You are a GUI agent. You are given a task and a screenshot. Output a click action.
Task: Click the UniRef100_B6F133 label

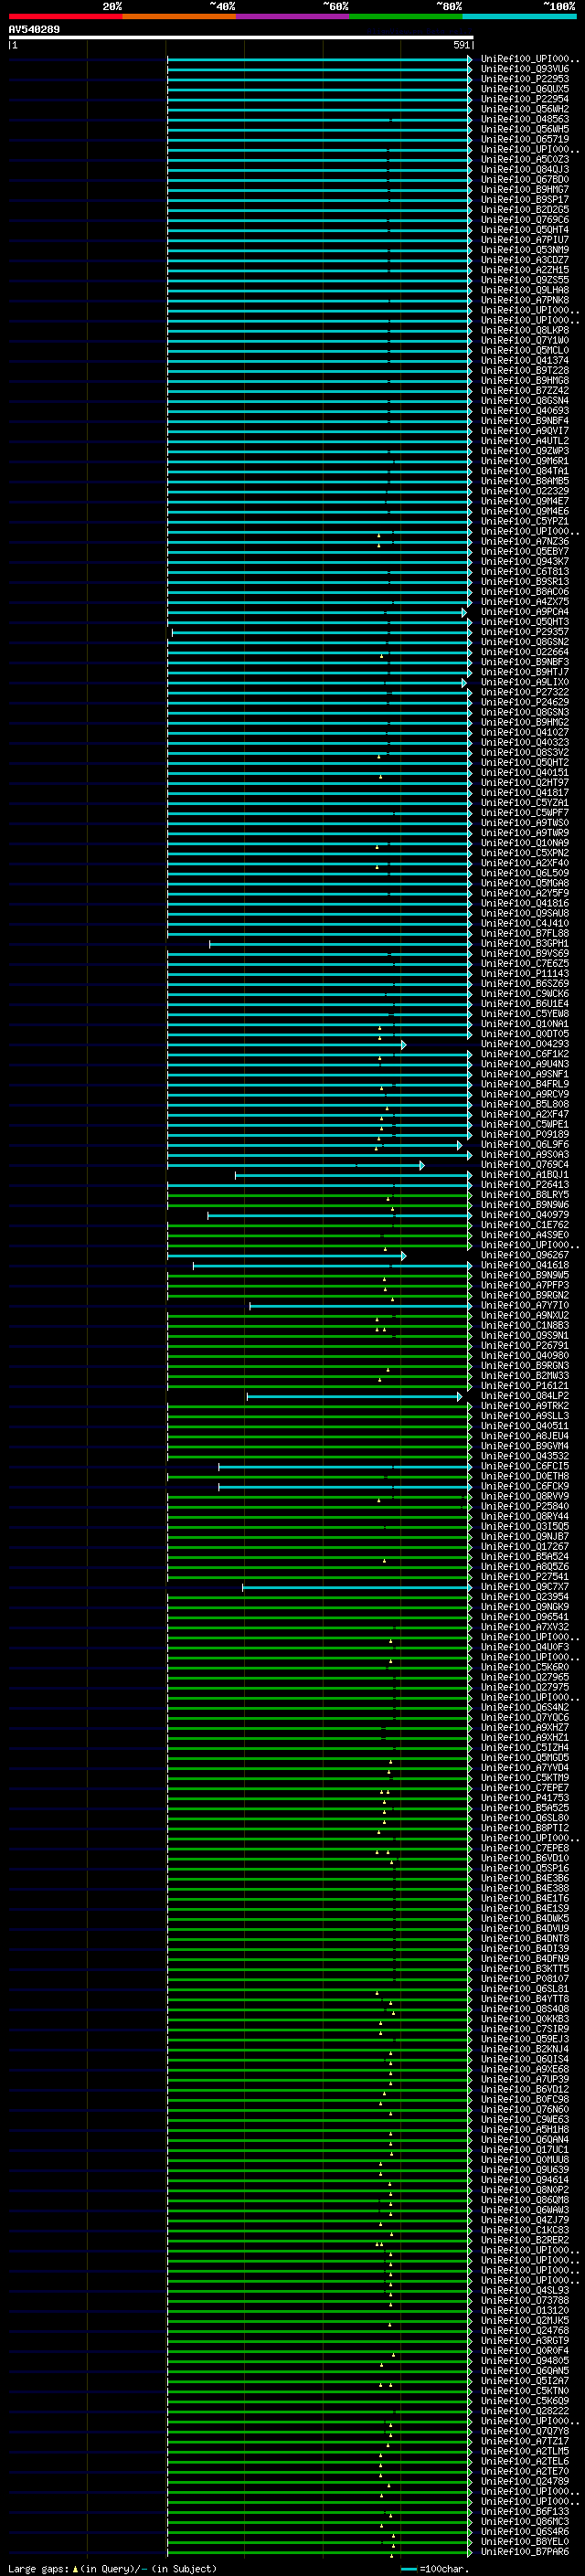[x=525, y=2512]
